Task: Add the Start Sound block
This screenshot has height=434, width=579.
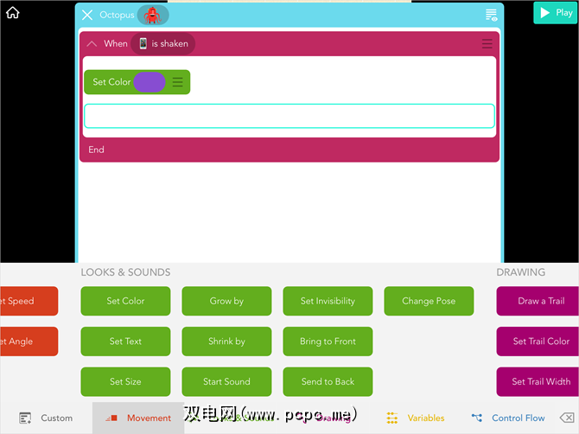Action: 226,381
